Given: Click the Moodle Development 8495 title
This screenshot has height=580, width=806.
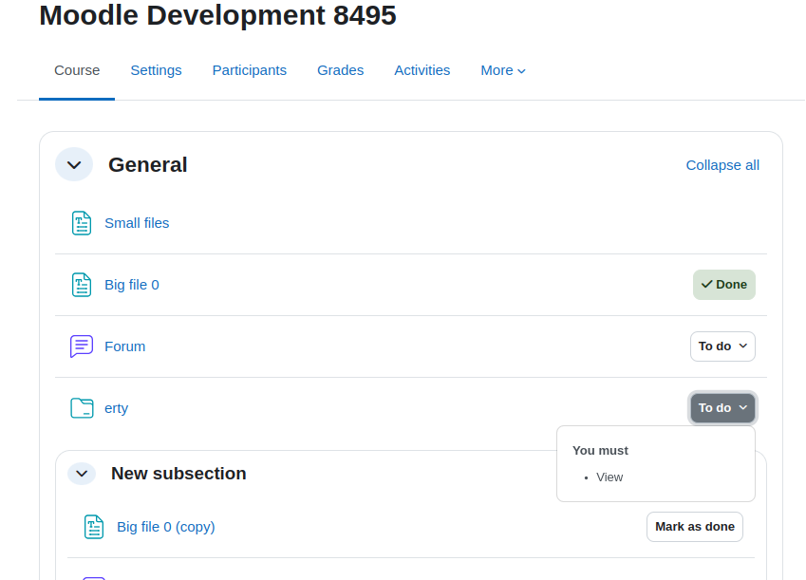Looking at the screenshot, I should tap(218, 15).
